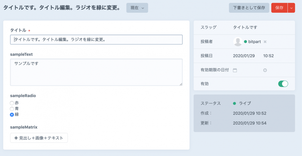The image size is (302, 156).
Task: Click the red 保存 button
Action: [279, 8]
